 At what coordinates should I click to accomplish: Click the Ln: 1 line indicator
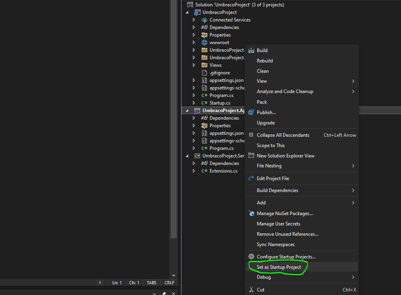pos(117,283)
